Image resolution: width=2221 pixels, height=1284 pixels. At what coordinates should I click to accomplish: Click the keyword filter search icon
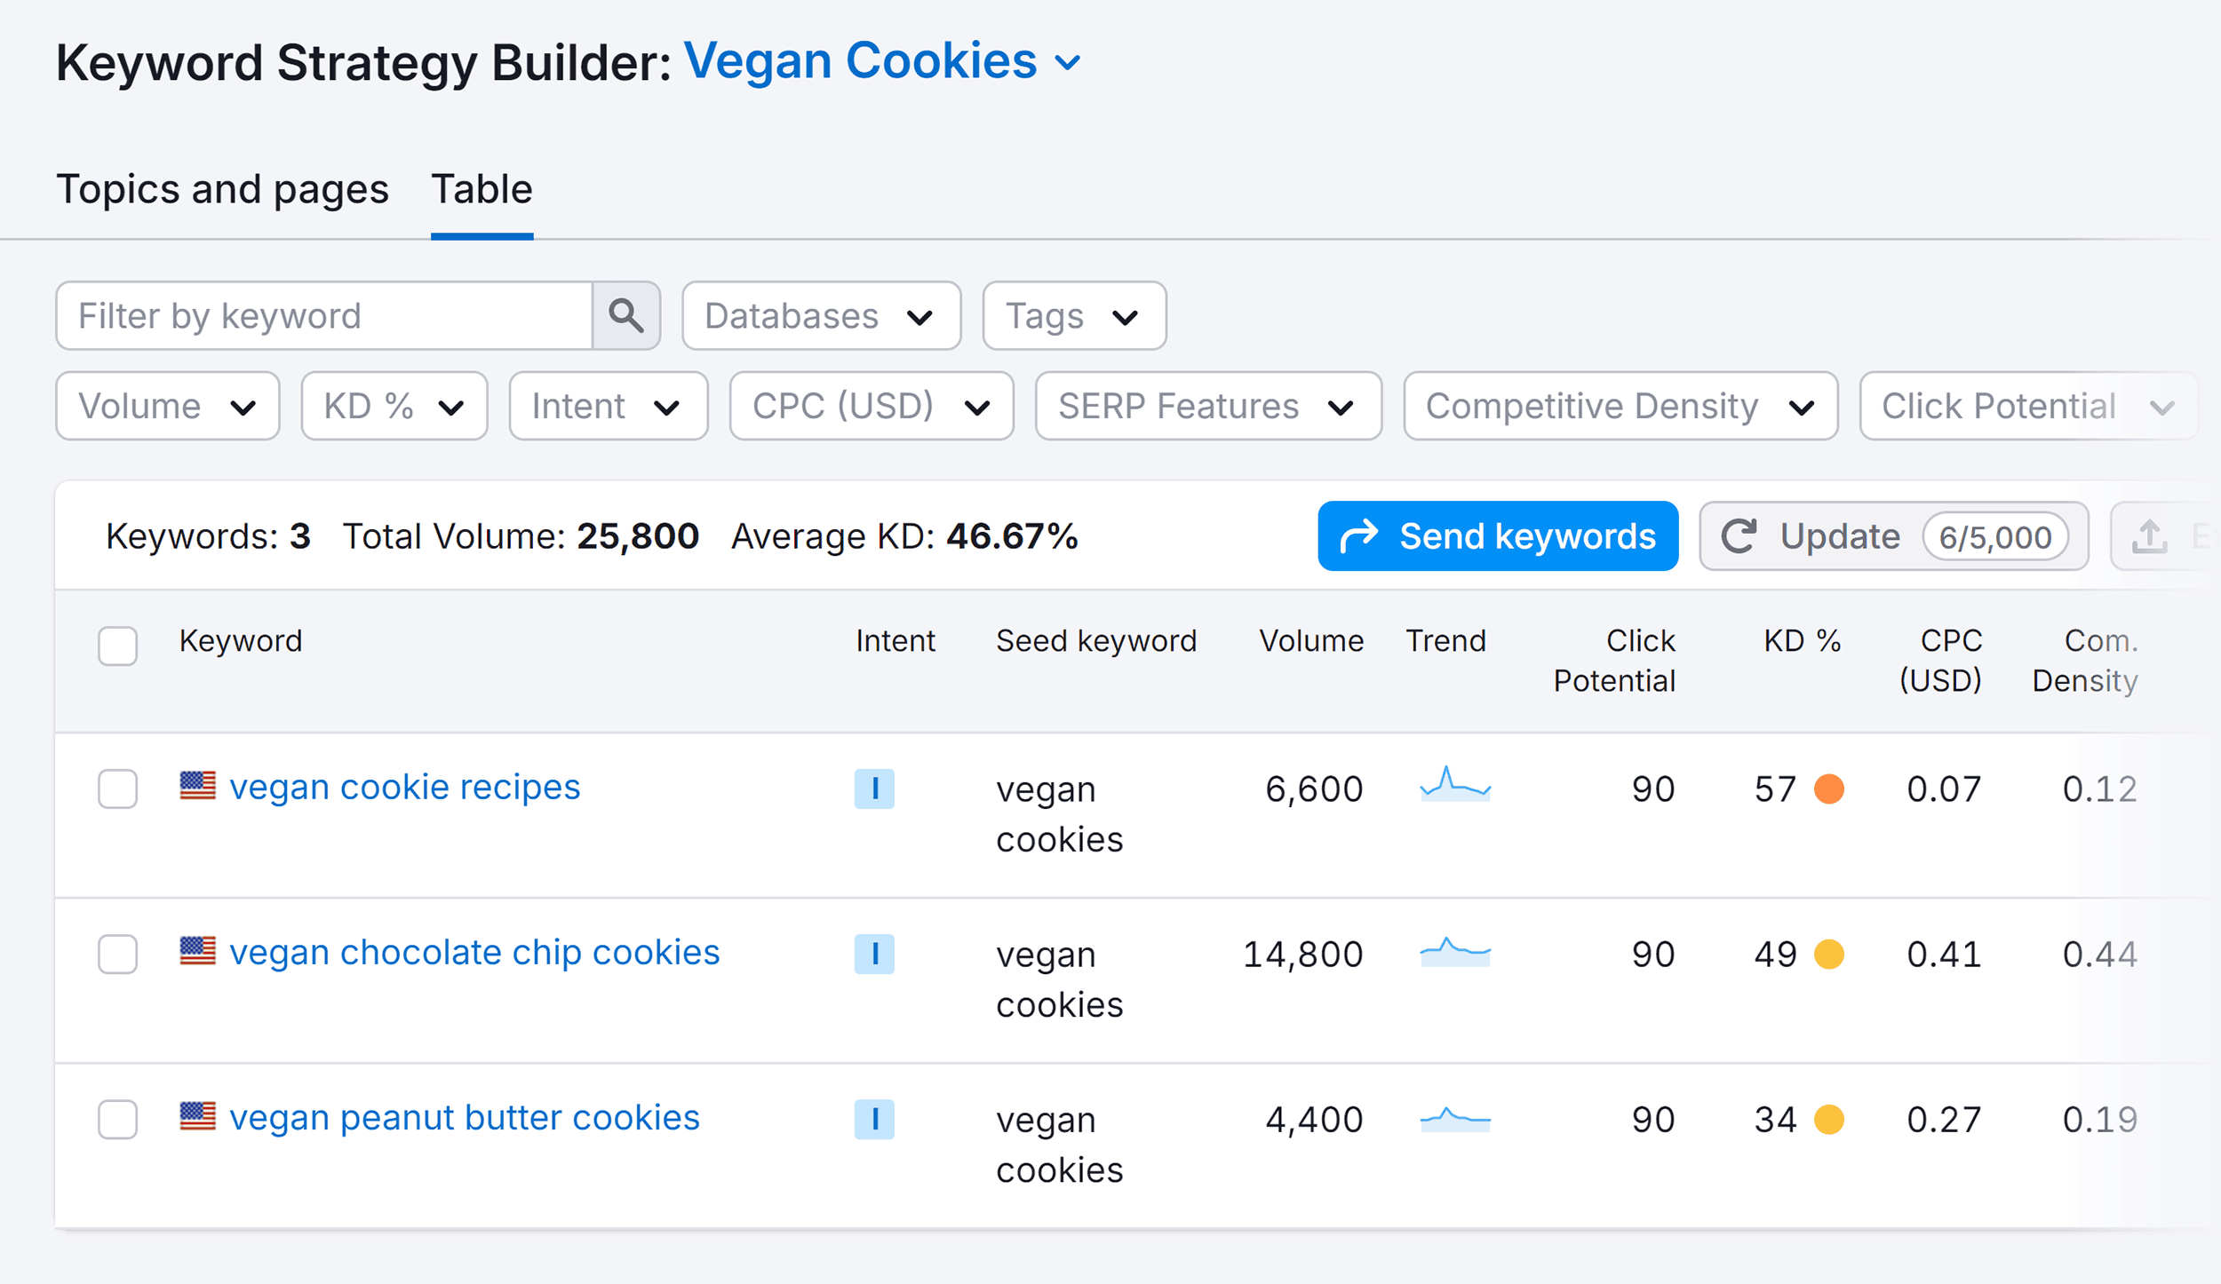coord(626,315)
